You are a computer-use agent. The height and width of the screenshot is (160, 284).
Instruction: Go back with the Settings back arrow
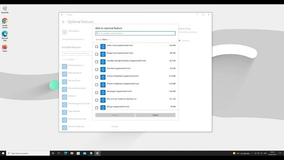pos(62,15)
